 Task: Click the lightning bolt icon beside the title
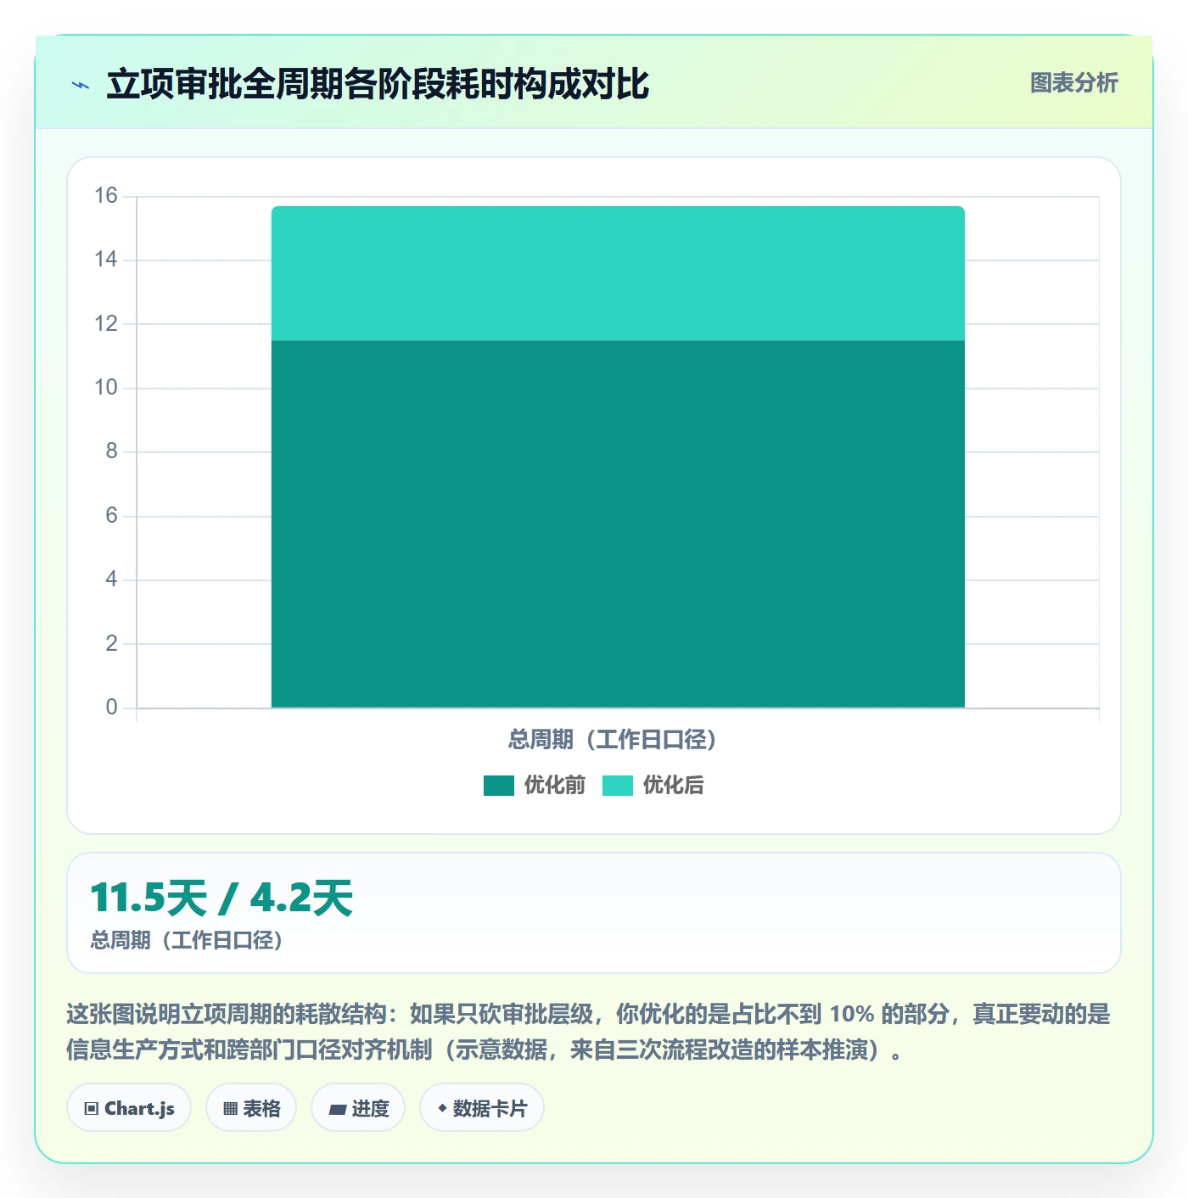coord(81,85)
